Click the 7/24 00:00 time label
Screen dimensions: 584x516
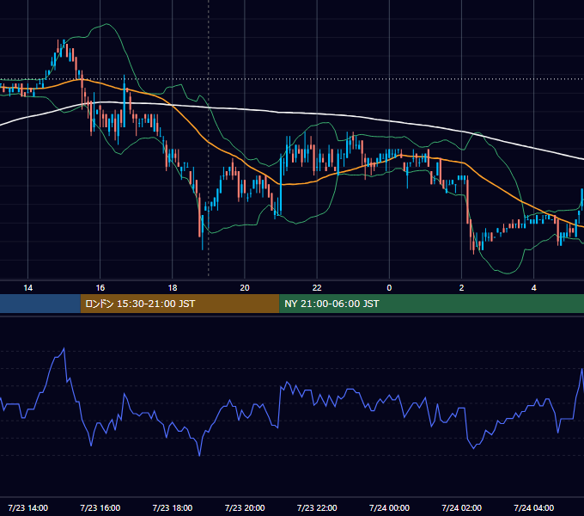[389, 507]
